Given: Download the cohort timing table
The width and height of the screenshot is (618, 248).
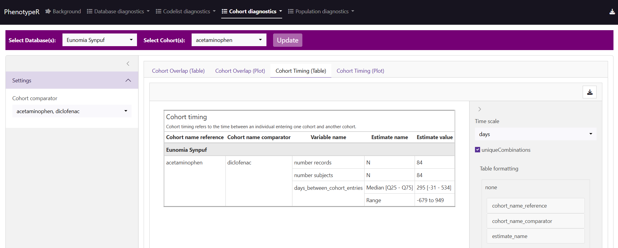Looking at the screenshot, I should (x=589, y=92).
